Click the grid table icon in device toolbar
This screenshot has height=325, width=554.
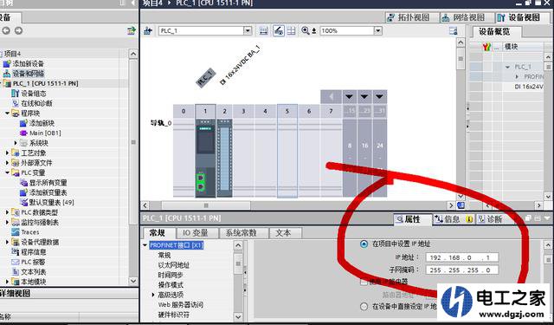292,31
